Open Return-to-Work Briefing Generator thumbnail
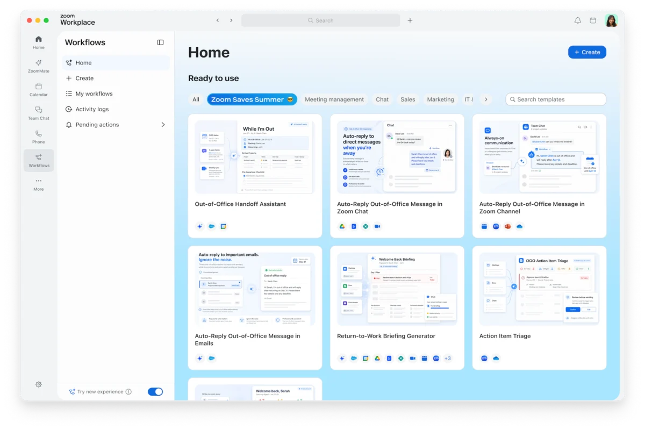 click(397, 289)
